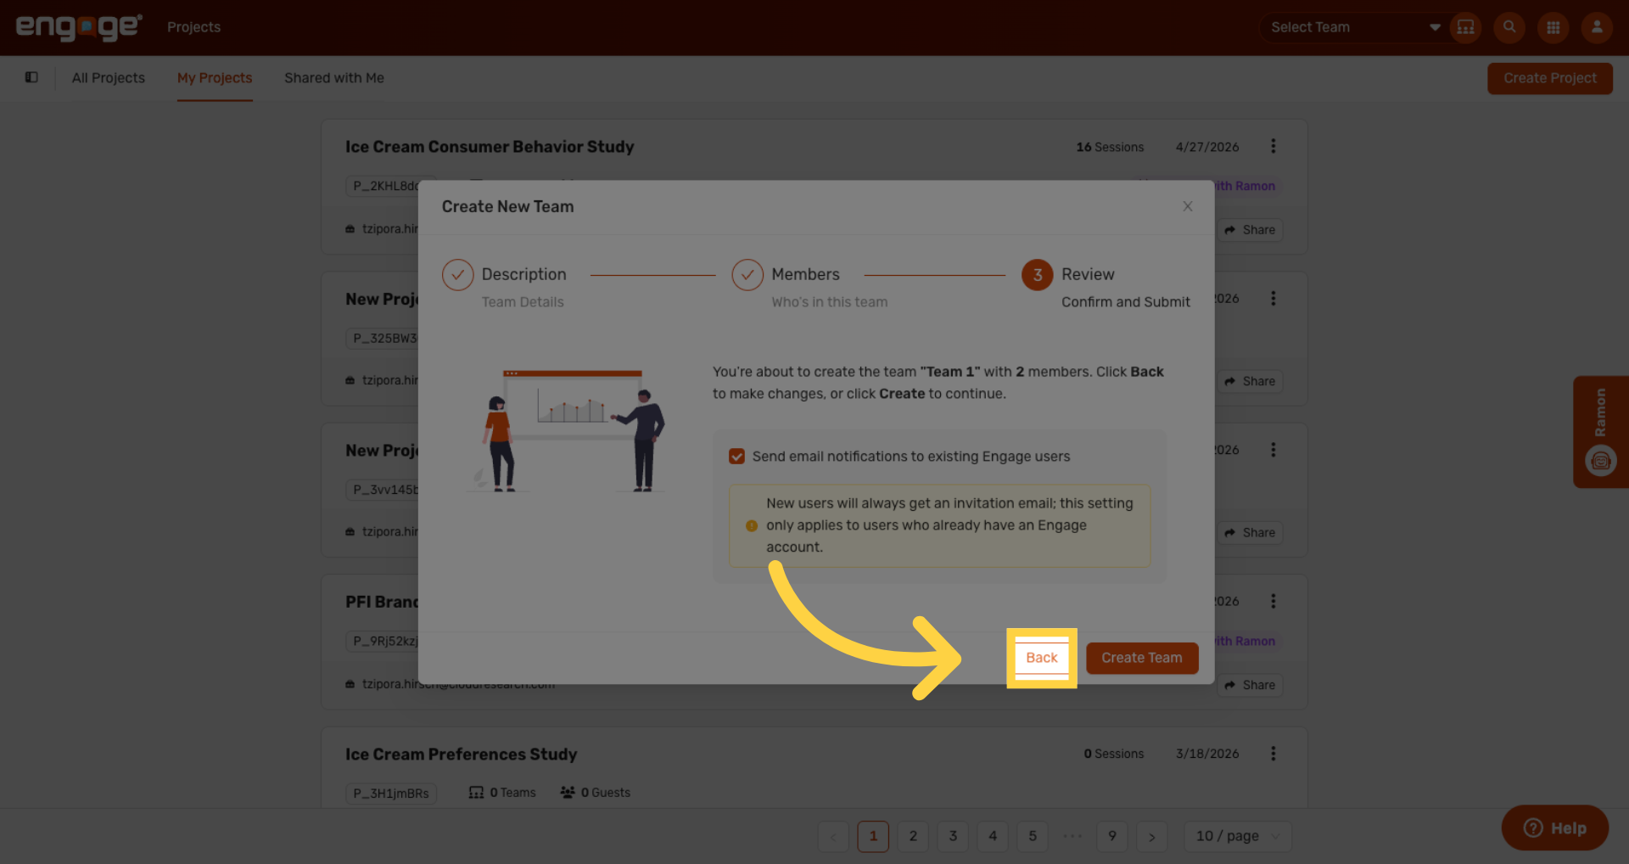The height and width of the screenshot is (864, 1629).
Task: Go to page 3
Action: point(953,837)
